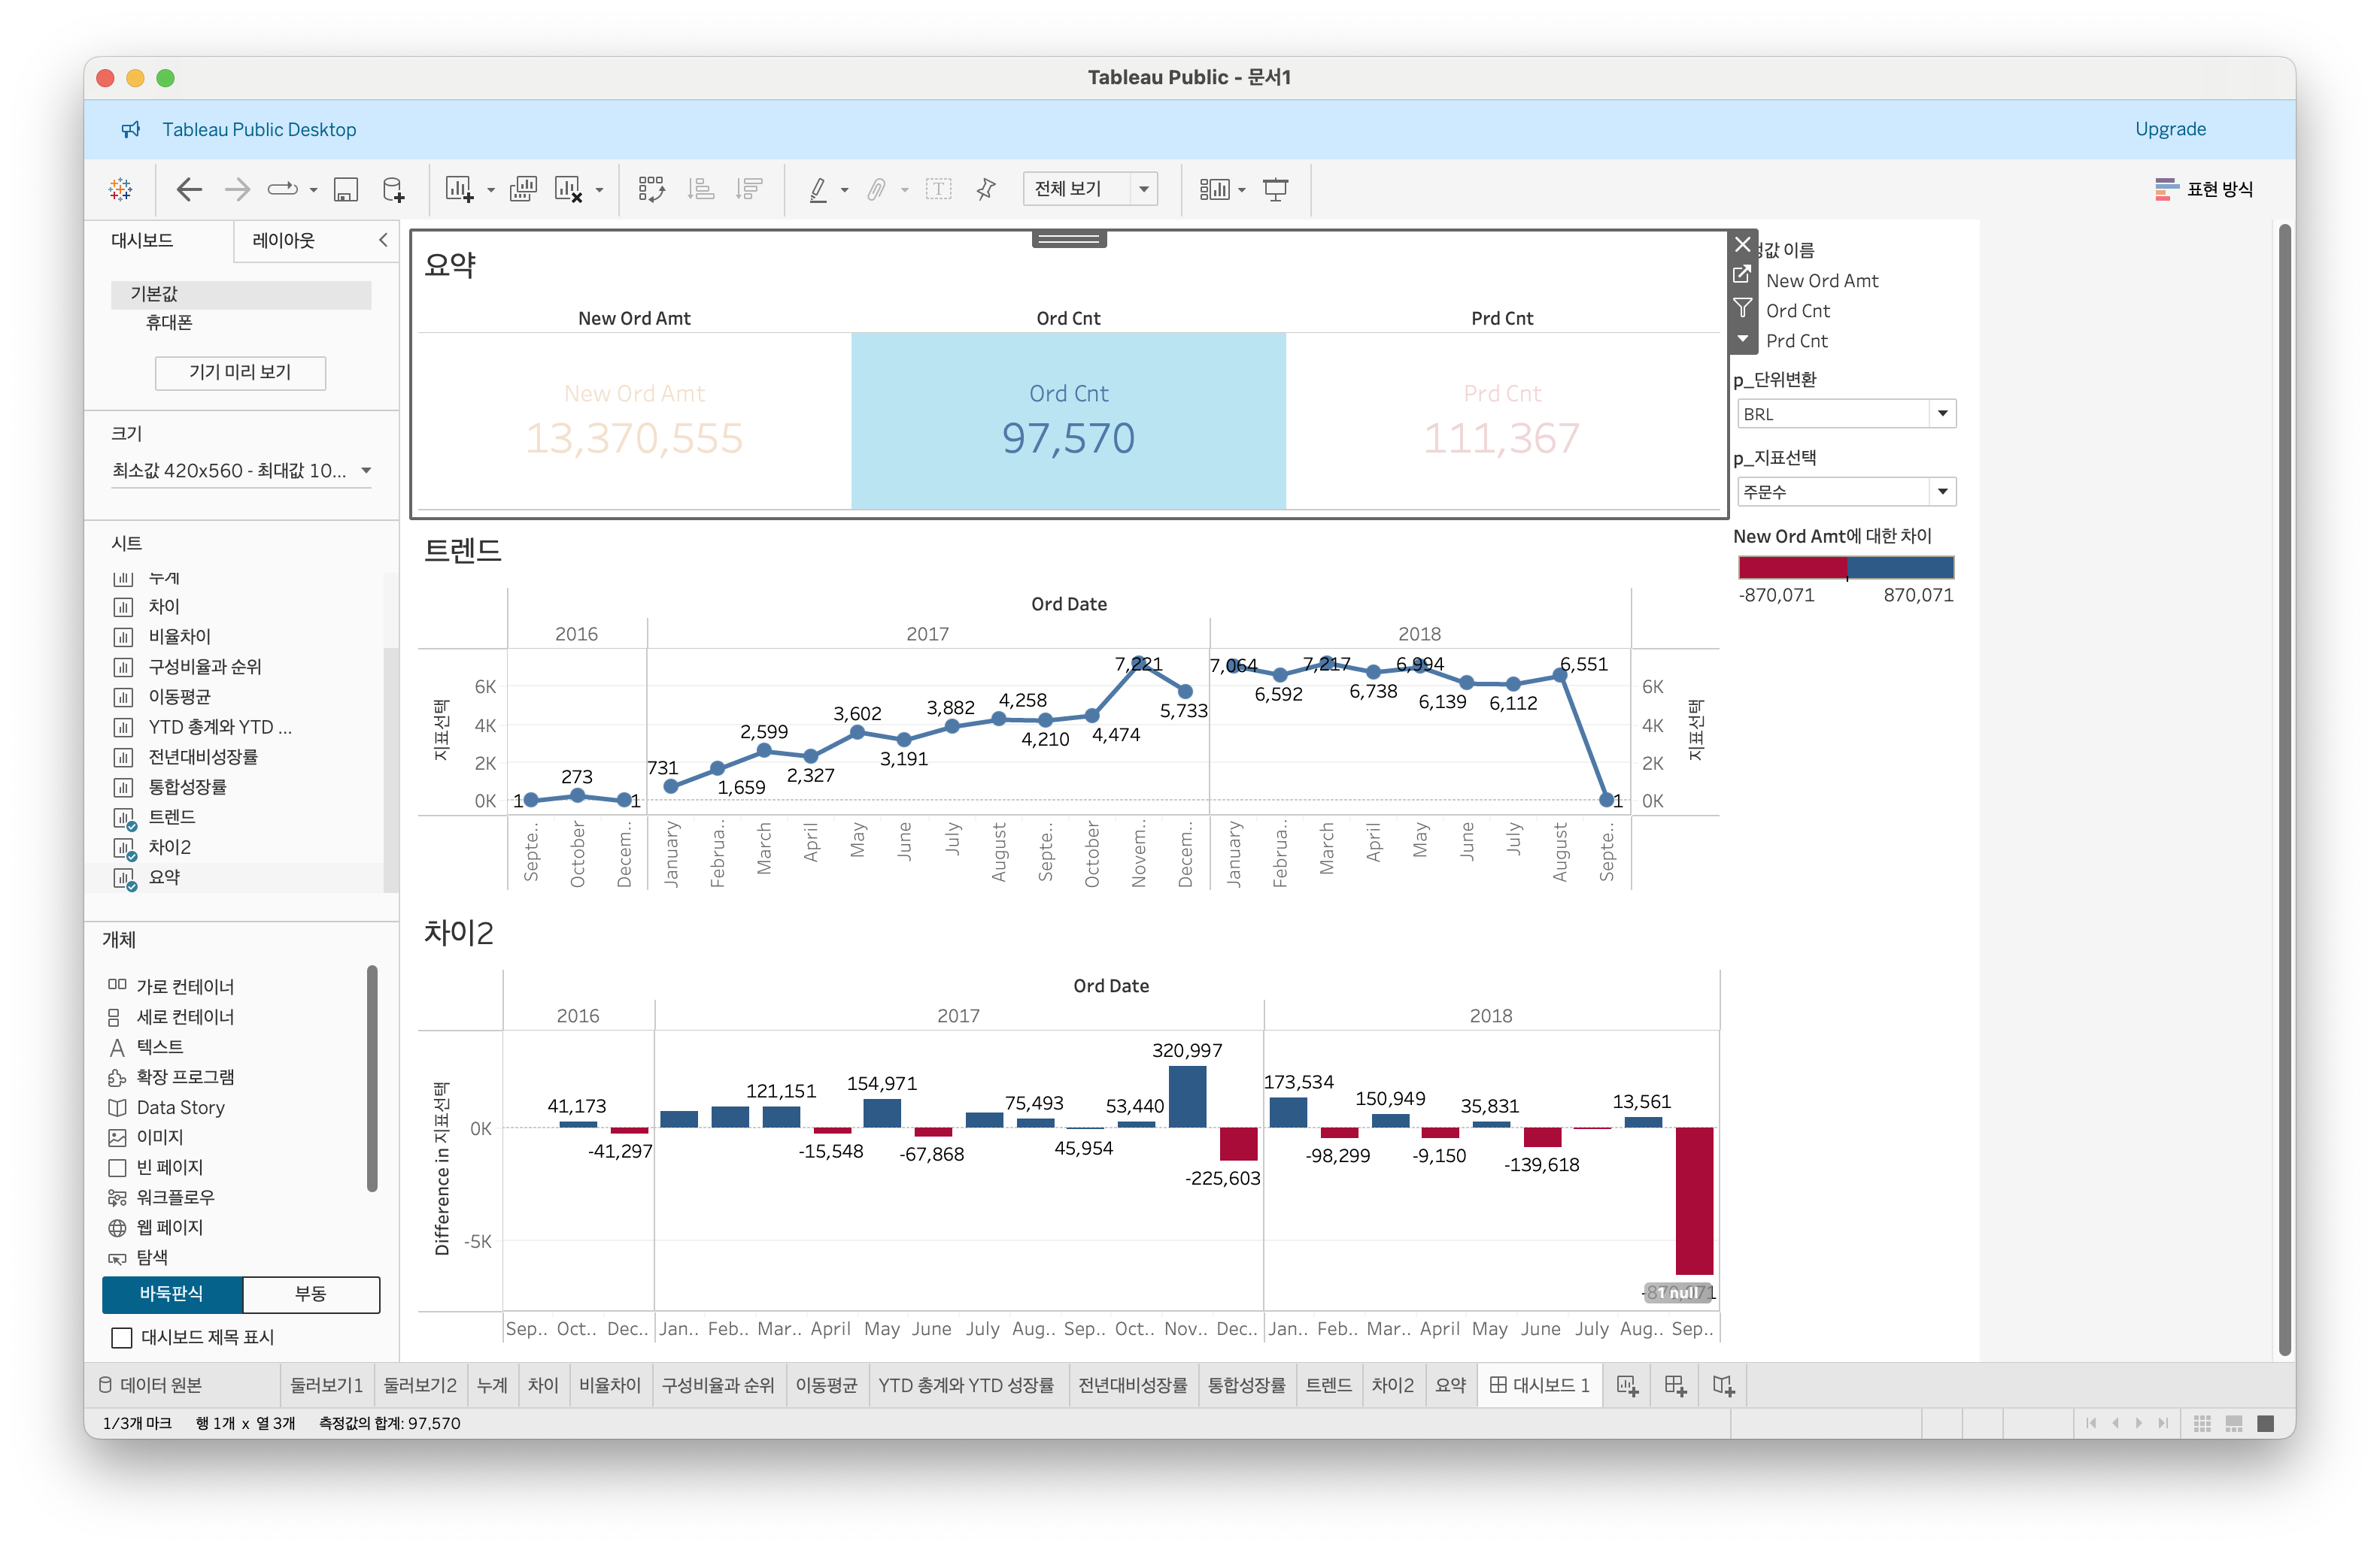The height and width of the screenshot is (1550, 2380).
Task: Click the Add new data source icon
Action: (x=394, y=190)
